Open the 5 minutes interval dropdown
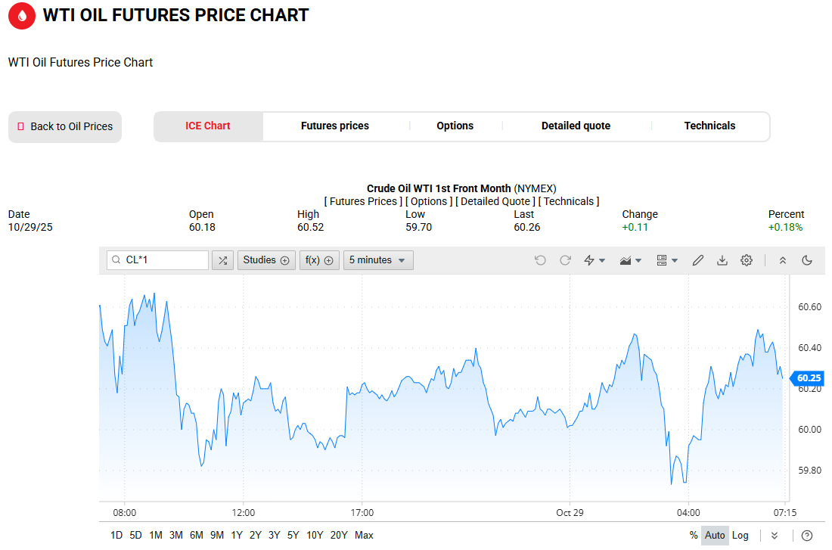The height and width of the screenshot is (550, 832). pyautogui.click(x=378, y=260)
